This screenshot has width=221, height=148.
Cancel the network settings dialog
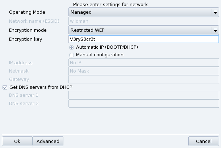pos(204,141)
